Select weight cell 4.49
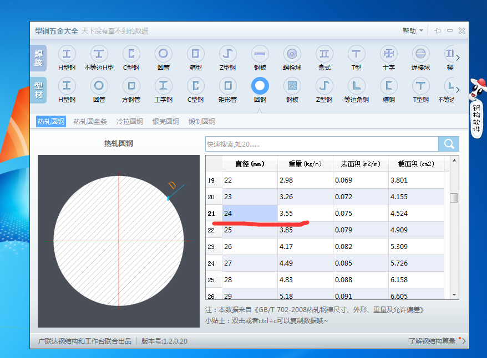487x358 pixels. [x=305, y=263]
